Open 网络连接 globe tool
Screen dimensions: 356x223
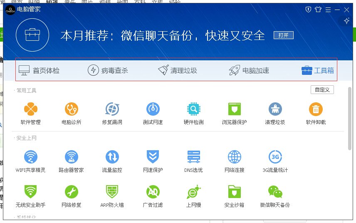pyautogui.click(x=234, y=161)
